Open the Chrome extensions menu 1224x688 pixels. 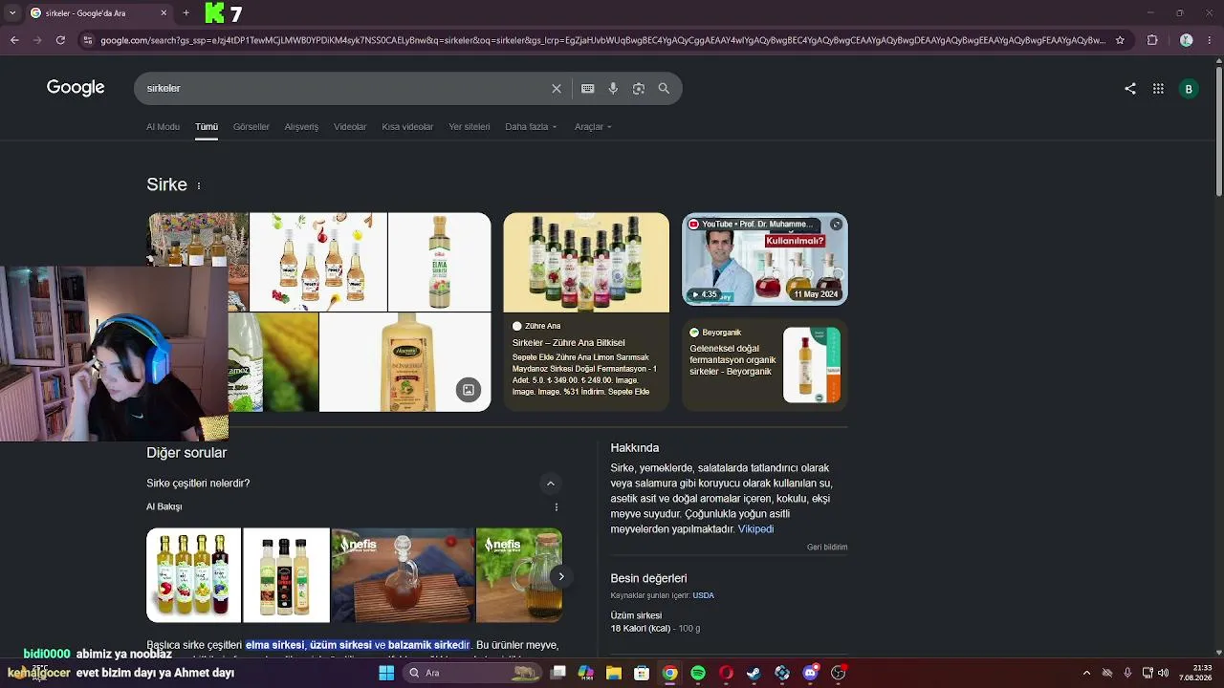click(x=1152, y=40)
